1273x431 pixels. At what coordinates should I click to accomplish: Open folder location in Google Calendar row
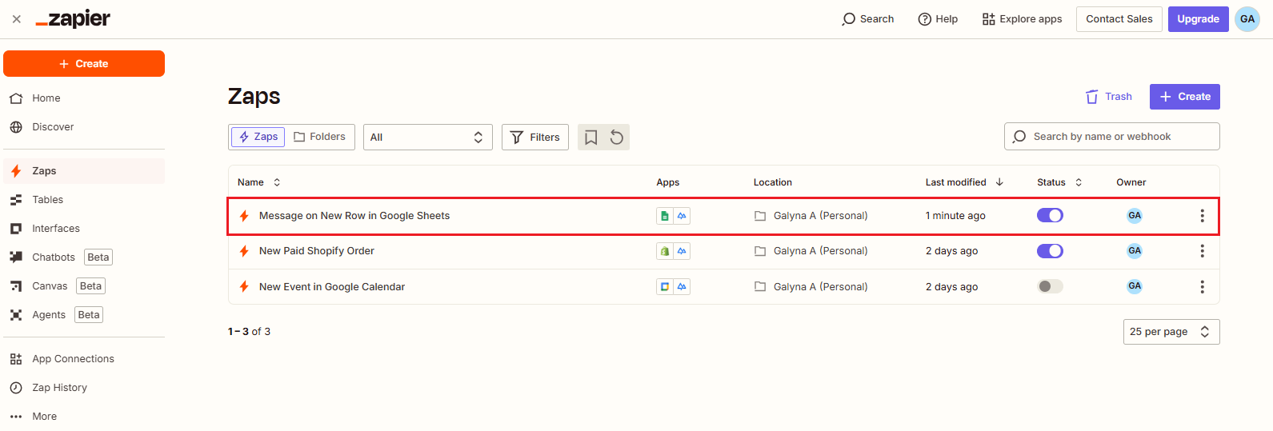click(811, 287)
